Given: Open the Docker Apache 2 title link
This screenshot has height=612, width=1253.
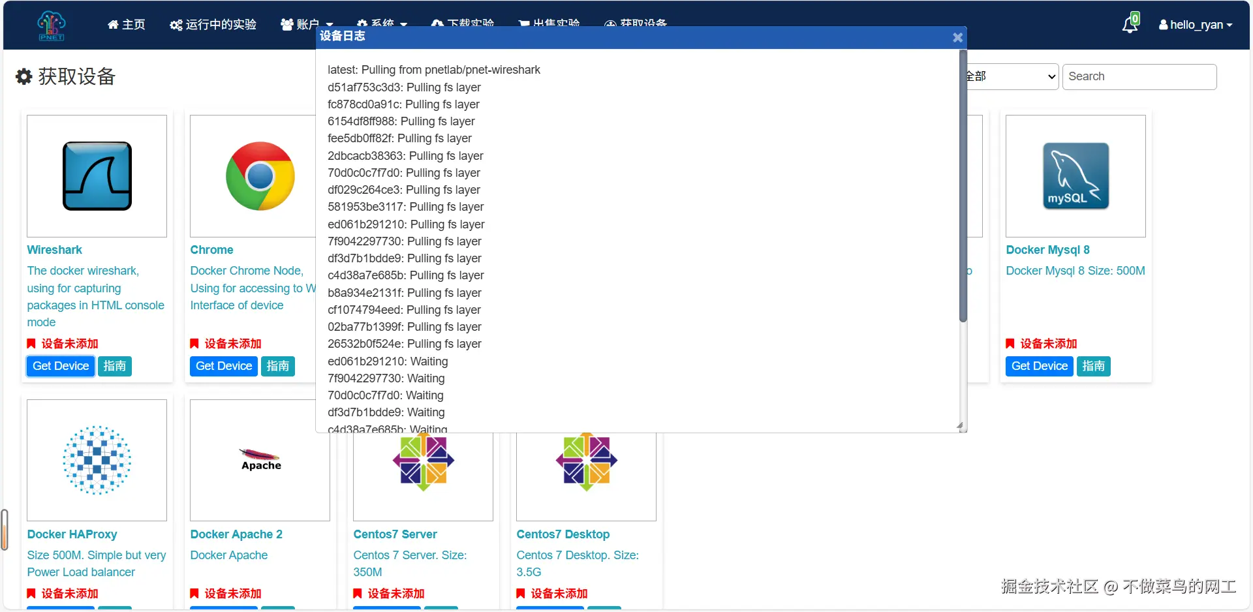Looking at the screenshot, I should pos(236,534).
